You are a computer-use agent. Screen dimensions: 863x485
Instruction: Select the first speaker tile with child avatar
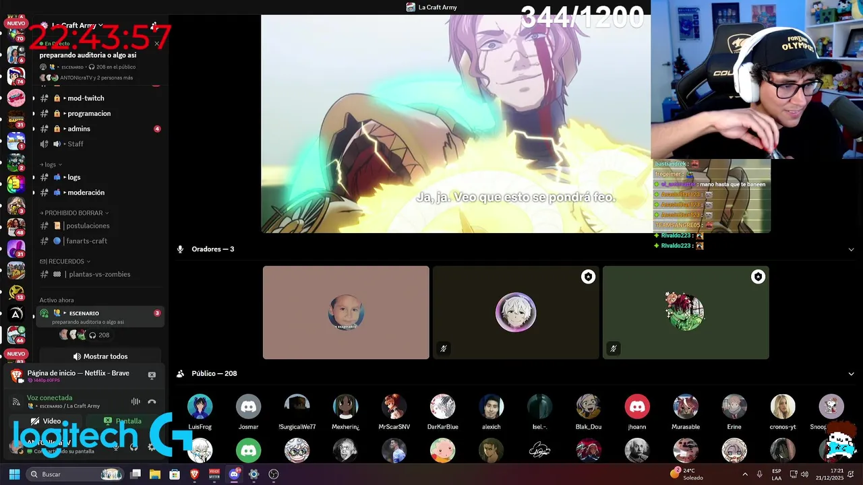[x=346, y=313]
